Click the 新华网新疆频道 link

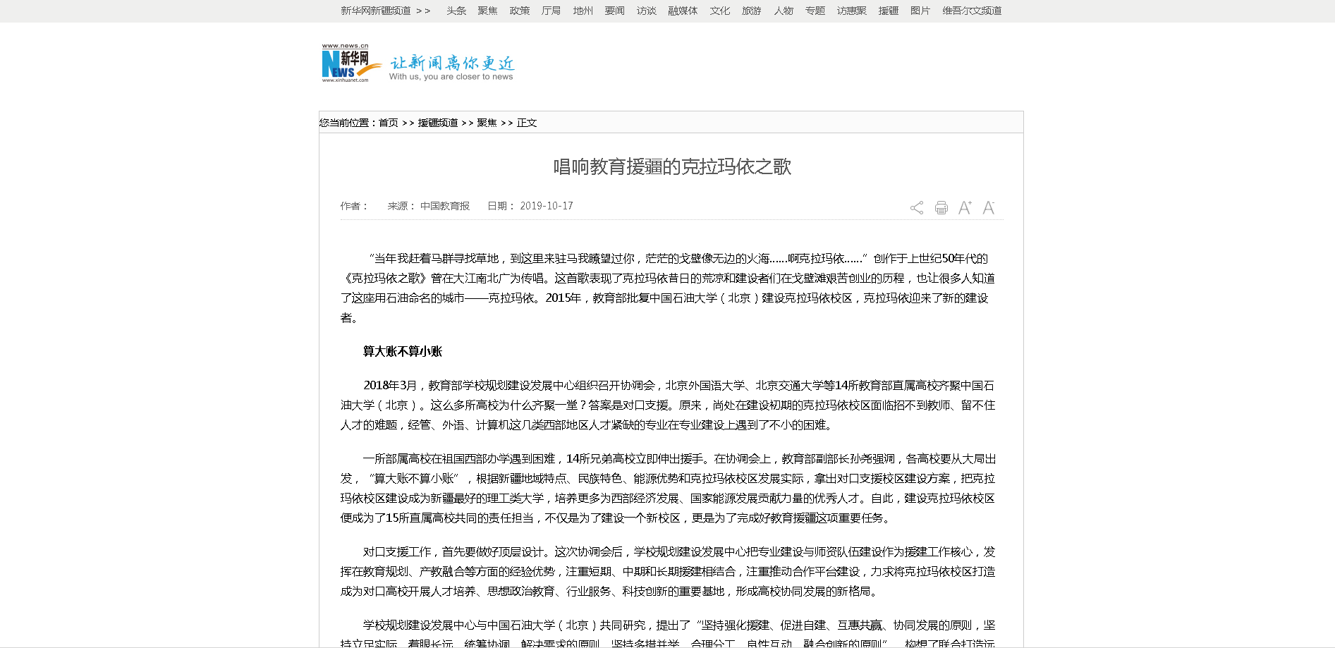point(375,11)
